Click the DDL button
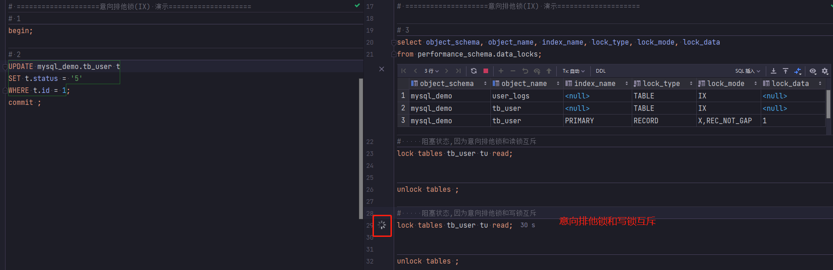The image size is (833, 270). [600, 71]
